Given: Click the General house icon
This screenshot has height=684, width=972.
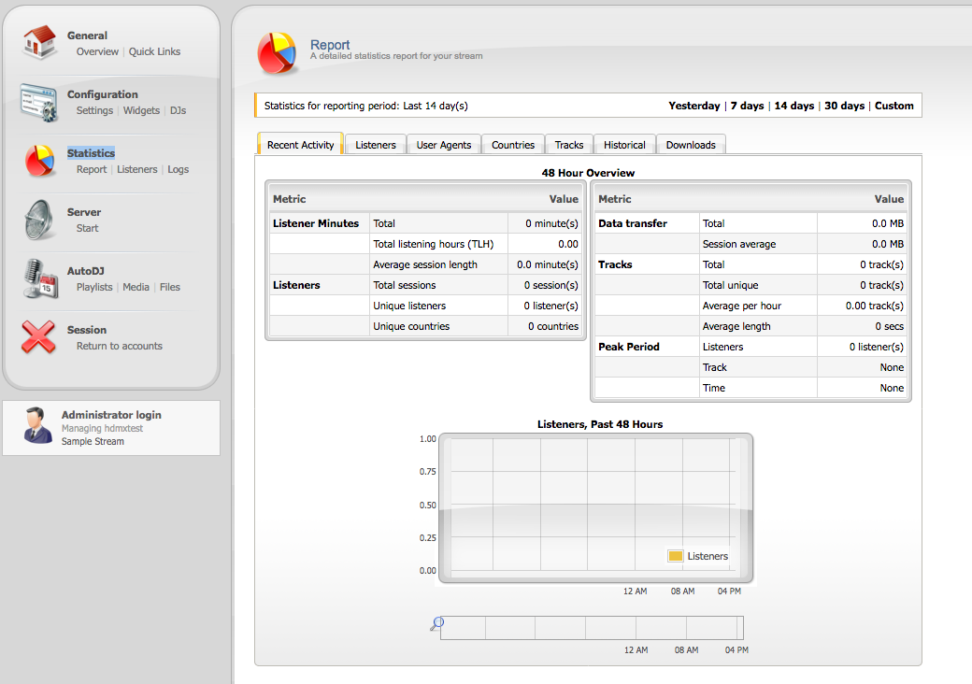Looking at the screenshot, I should point(39,43).
